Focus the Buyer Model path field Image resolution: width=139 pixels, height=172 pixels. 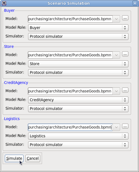click(x=70, y=19)
